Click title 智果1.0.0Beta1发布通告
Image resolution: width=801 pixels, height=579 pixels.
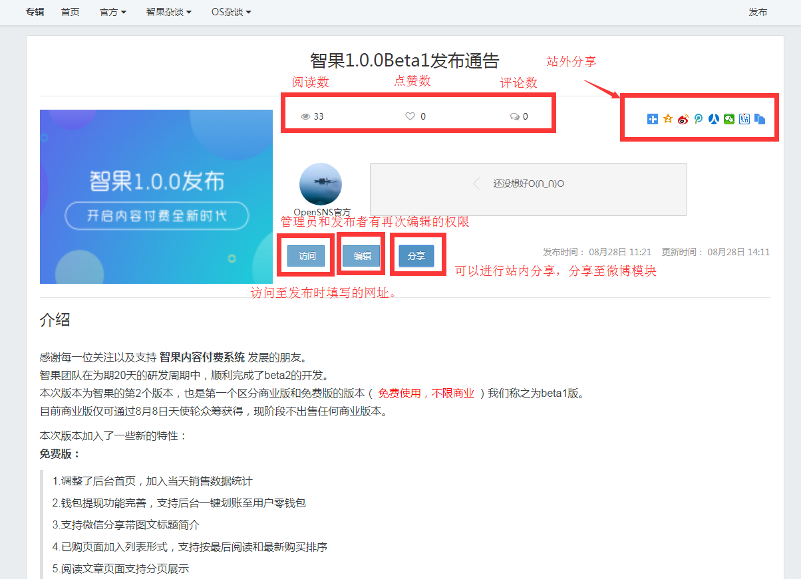click(x=404, y=60)
